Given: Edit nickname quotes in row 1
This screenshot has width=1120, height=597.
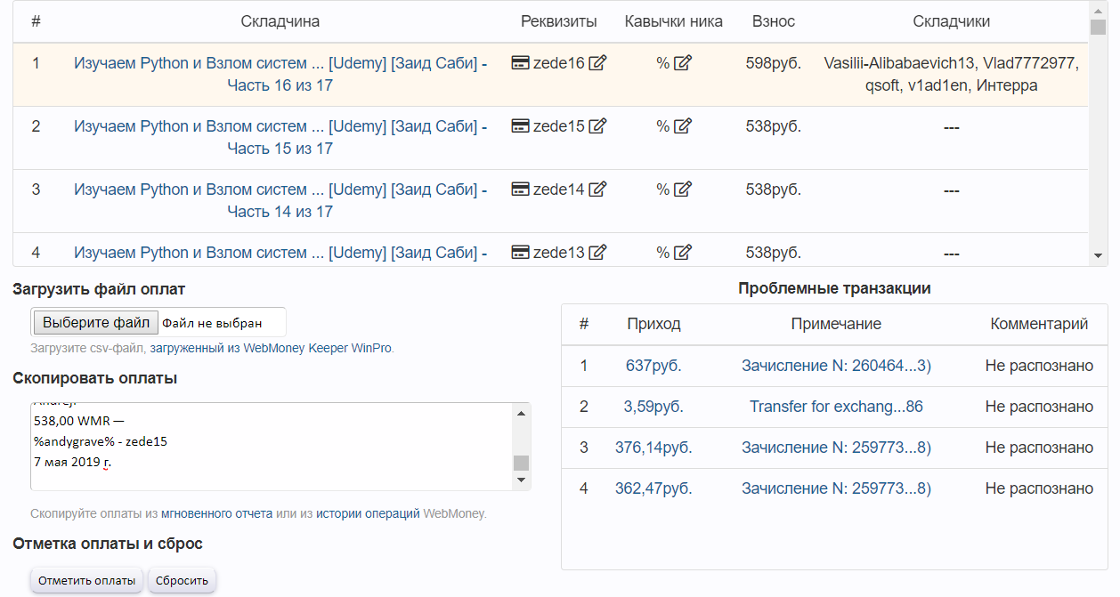Looking at the screenshot, I should tap(683, 63).
